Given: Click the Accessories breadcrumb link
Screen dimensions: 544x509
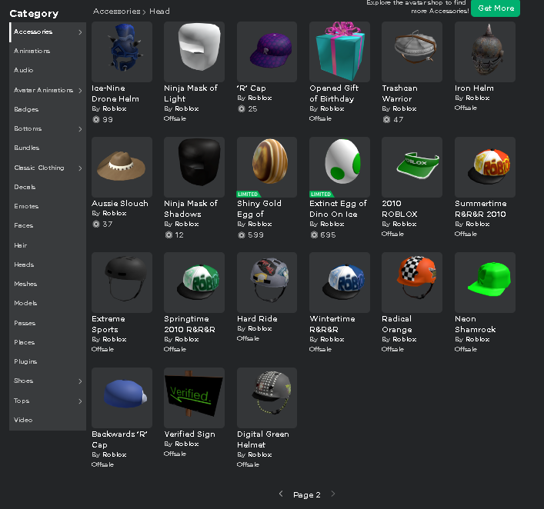Looking at the screenshot, I should point(117,11).
